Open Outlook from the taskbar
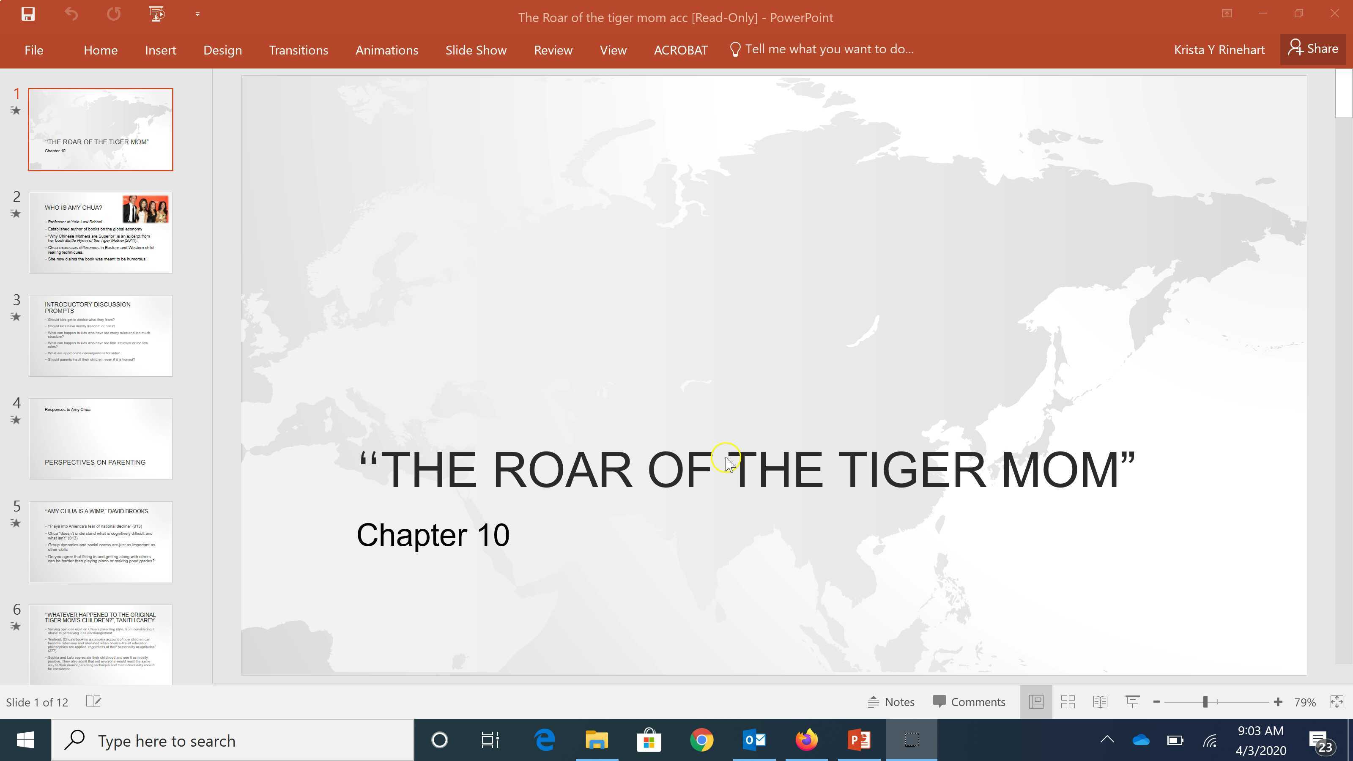Viewport: 1353px width, 761px height. coord(754,740)
